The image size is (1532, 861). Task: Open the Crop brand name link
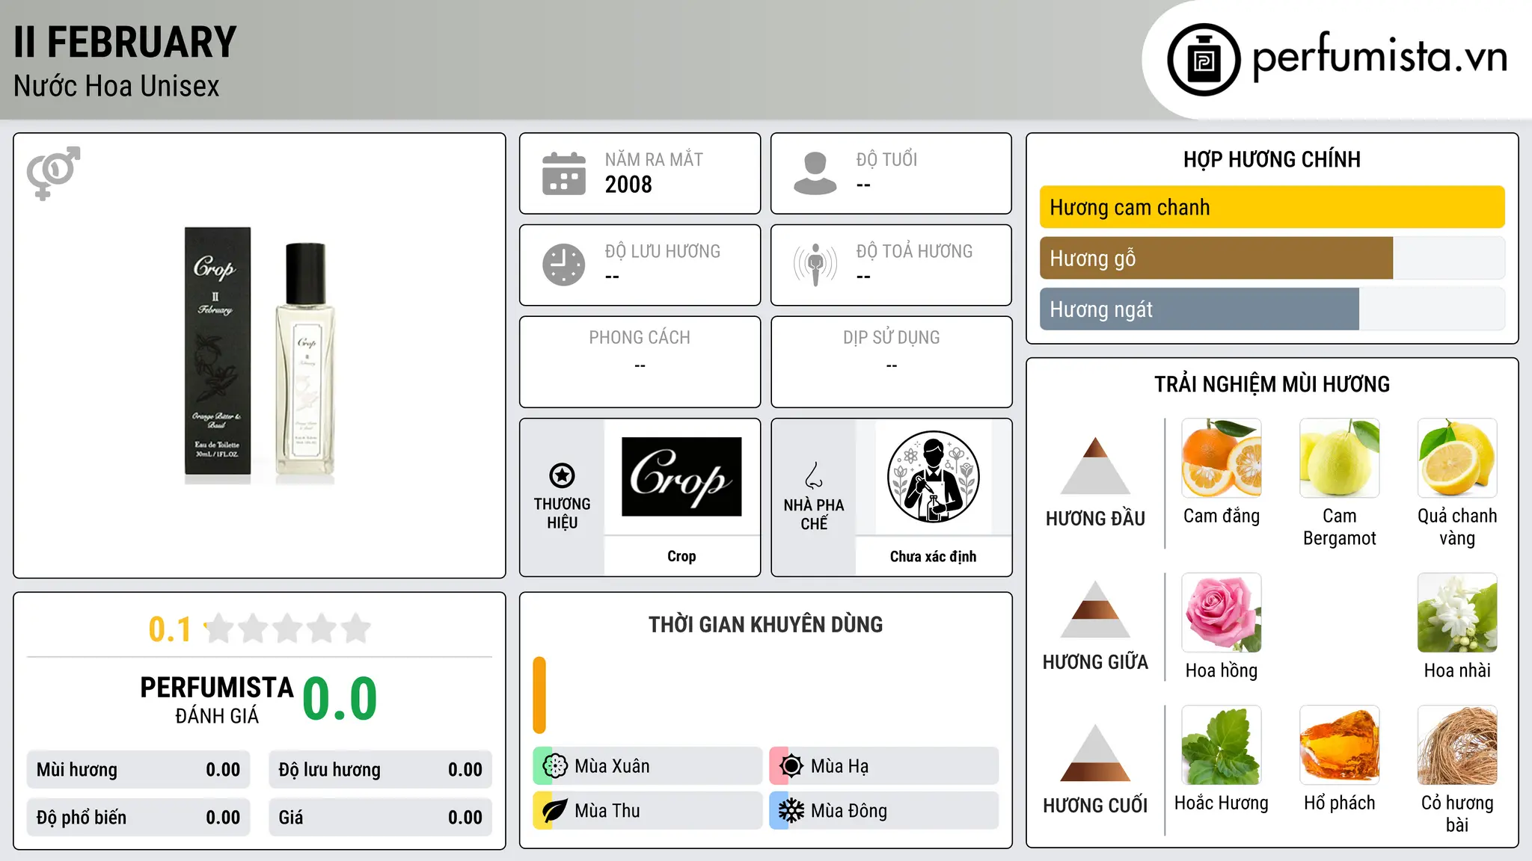click(x=681, y=556)
